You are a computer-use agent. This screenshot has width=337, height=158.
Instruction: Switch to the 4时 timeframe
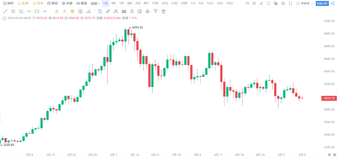114,3
